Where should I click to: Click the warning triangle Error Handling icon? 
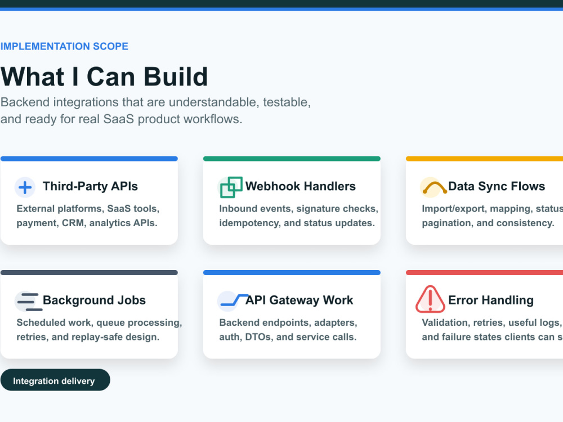click(430, 299)
